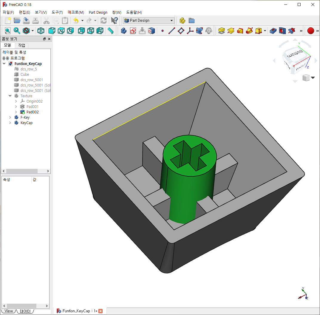Viewport: 320px width, 315px height.
Task: Expand the KeyCap tree node
Action: point(10,123)
